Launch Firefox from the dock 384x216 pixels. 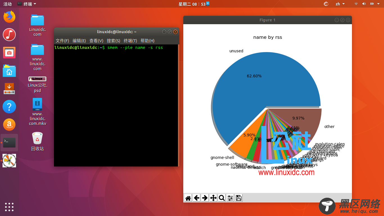click(x=9, y=17)
